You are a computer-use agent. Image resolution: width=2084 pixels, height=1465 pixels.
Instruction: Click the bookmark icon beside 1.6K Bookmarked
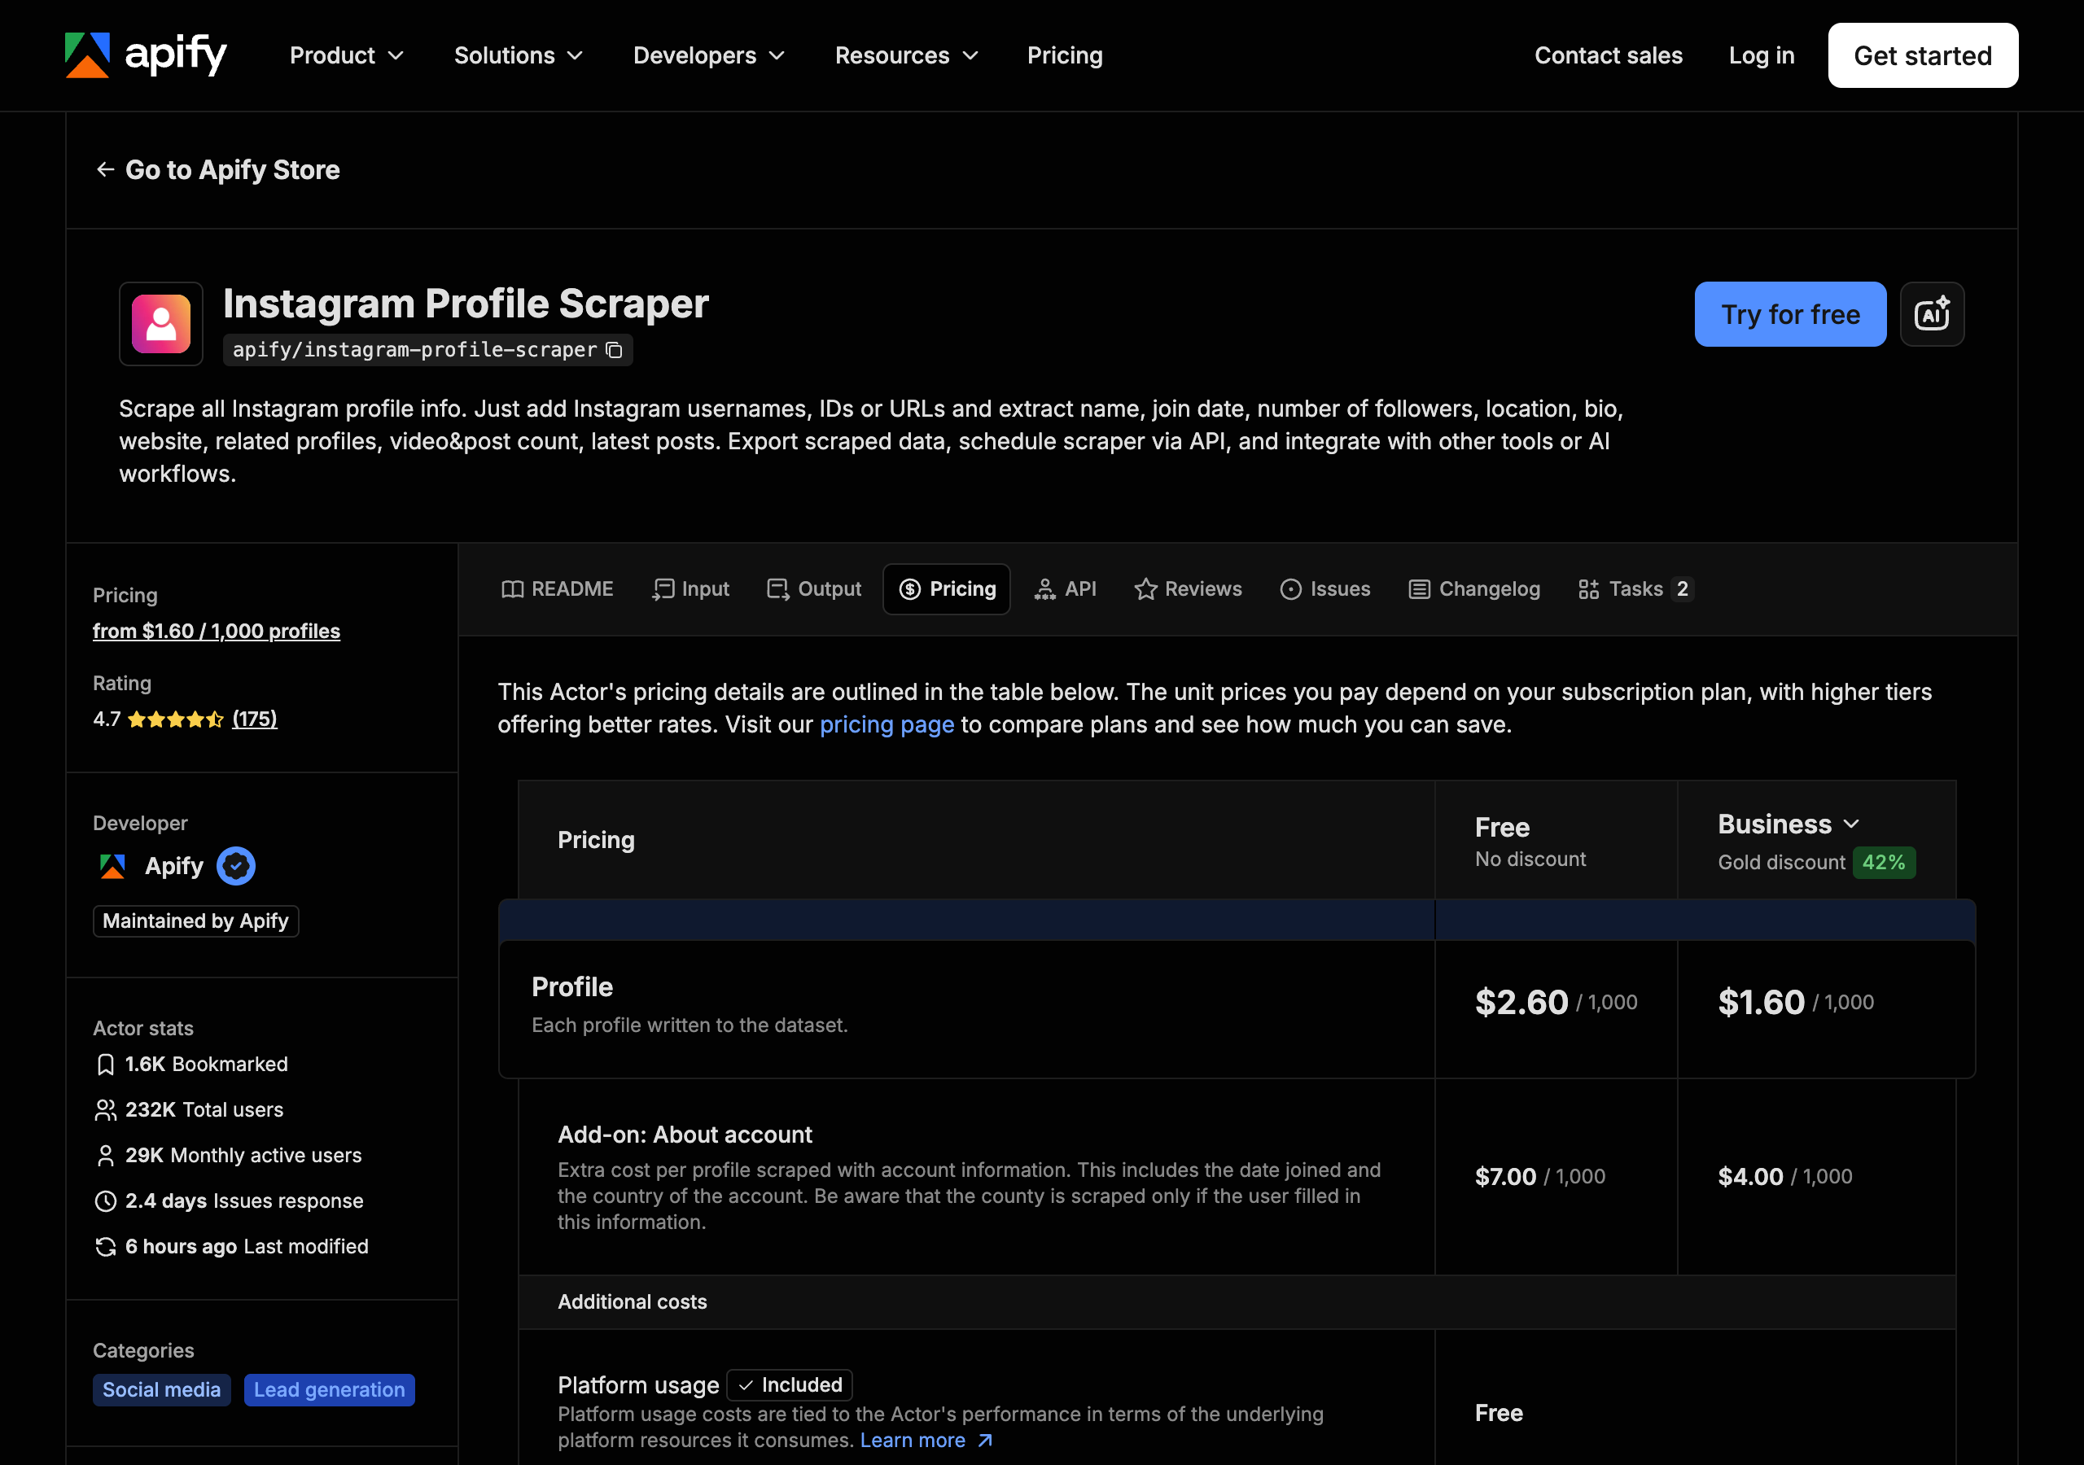(x=105, y=1065)
